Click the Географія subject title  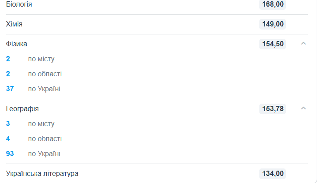pyautogui.click(x=22, y=109)
